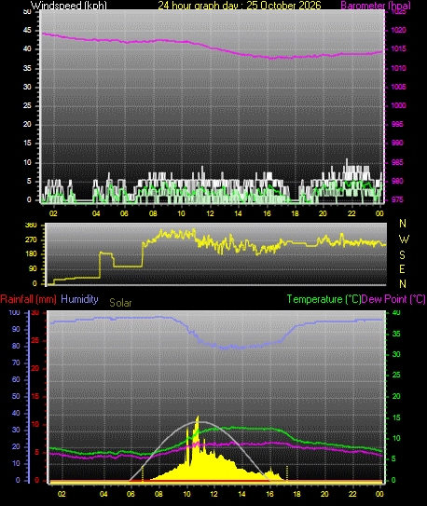The height and width of the screenshot is (506, 427).
Task: Click wind direction axis value 180
Action: point(31,254)
